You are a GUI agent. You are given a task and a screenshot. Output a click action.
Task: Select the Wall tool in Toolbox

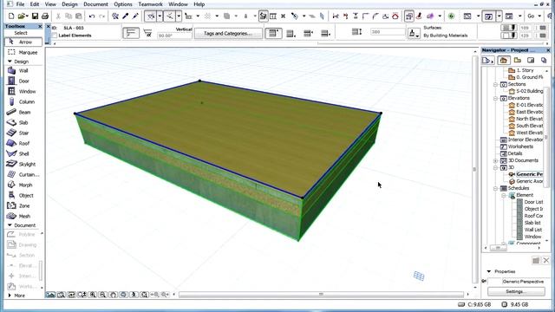tap(23, 71)
